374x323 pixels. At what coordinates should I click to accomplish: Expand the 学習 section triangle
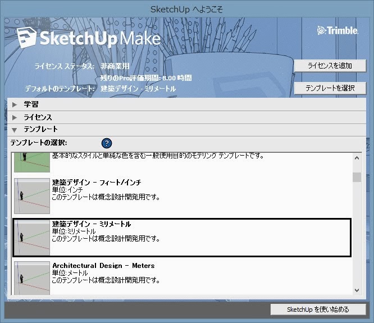(x=15, y=104)
